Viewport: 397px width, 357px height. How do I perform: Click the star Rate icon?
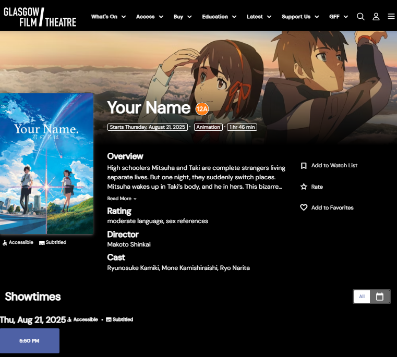pos(304,187)
